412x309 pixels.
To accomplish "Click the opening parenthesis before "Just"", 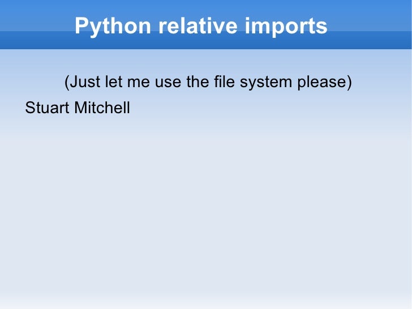I will (67, 82).
